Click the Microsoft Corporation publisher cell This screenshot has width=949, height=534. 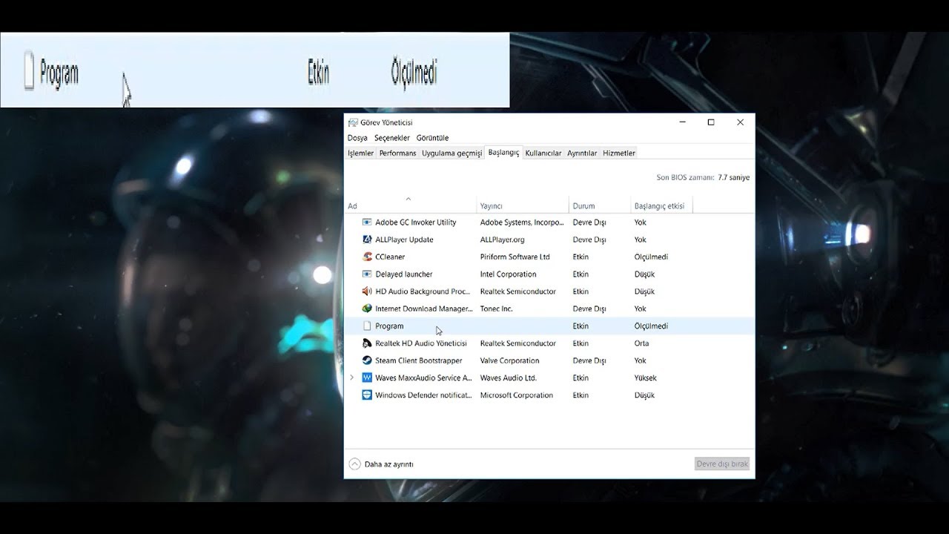click(x=516, y=395)
